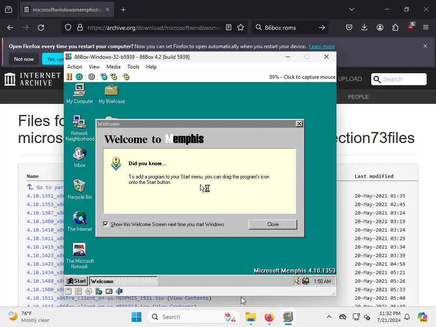Click the sound status bar icon in 86Box

119,291
